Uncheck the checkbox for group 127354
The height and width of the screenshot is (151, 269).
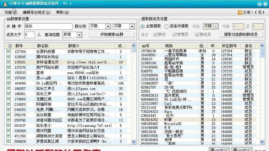point(9,51)
